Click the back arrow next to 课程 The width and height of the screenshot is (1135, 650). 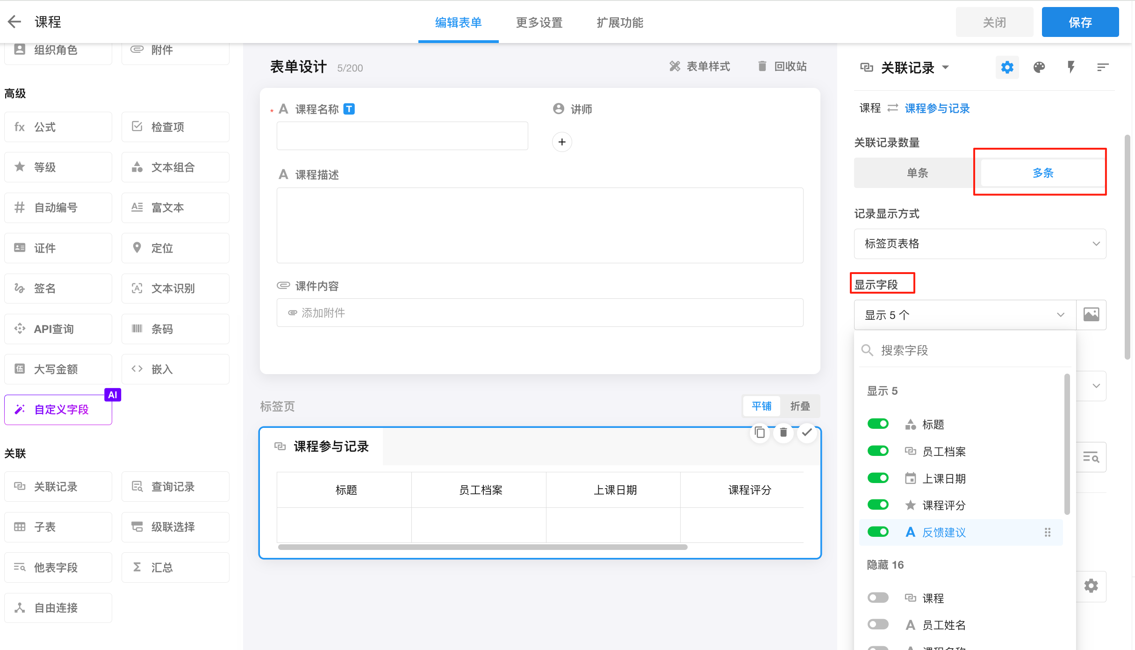tap(15, 22)
